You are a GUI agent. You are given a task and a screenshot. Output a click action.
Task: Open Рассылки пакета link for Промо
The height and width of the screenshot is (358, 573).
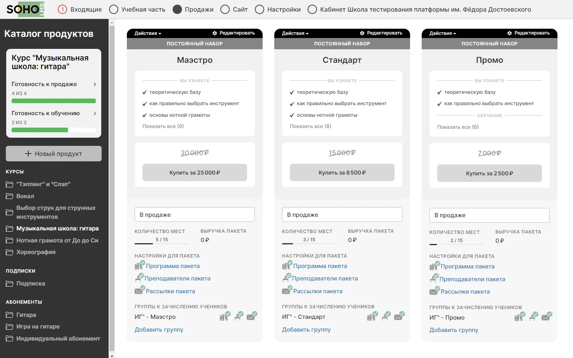(465, 292)
